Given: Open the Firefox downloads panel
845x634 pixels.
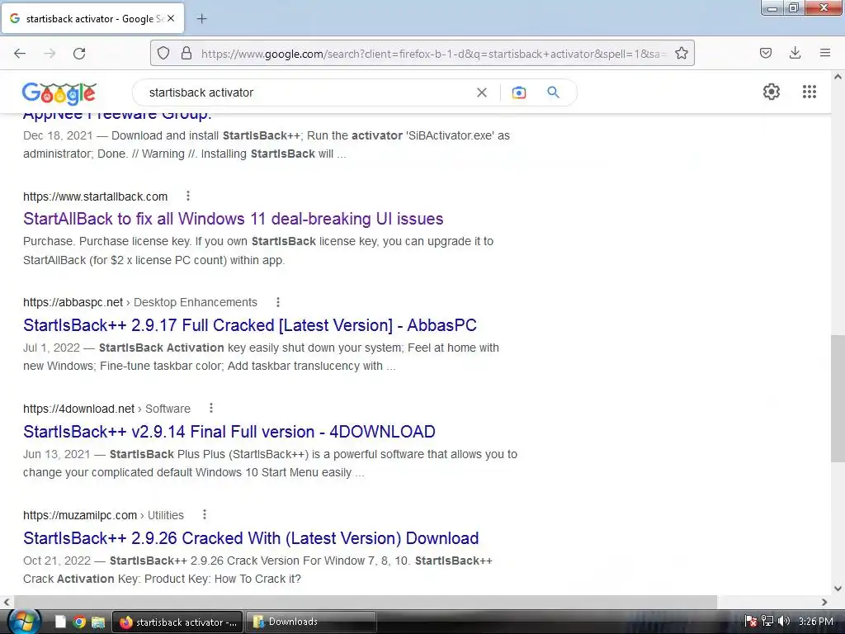Looking at the screenshot, I should tap(795, 53).
